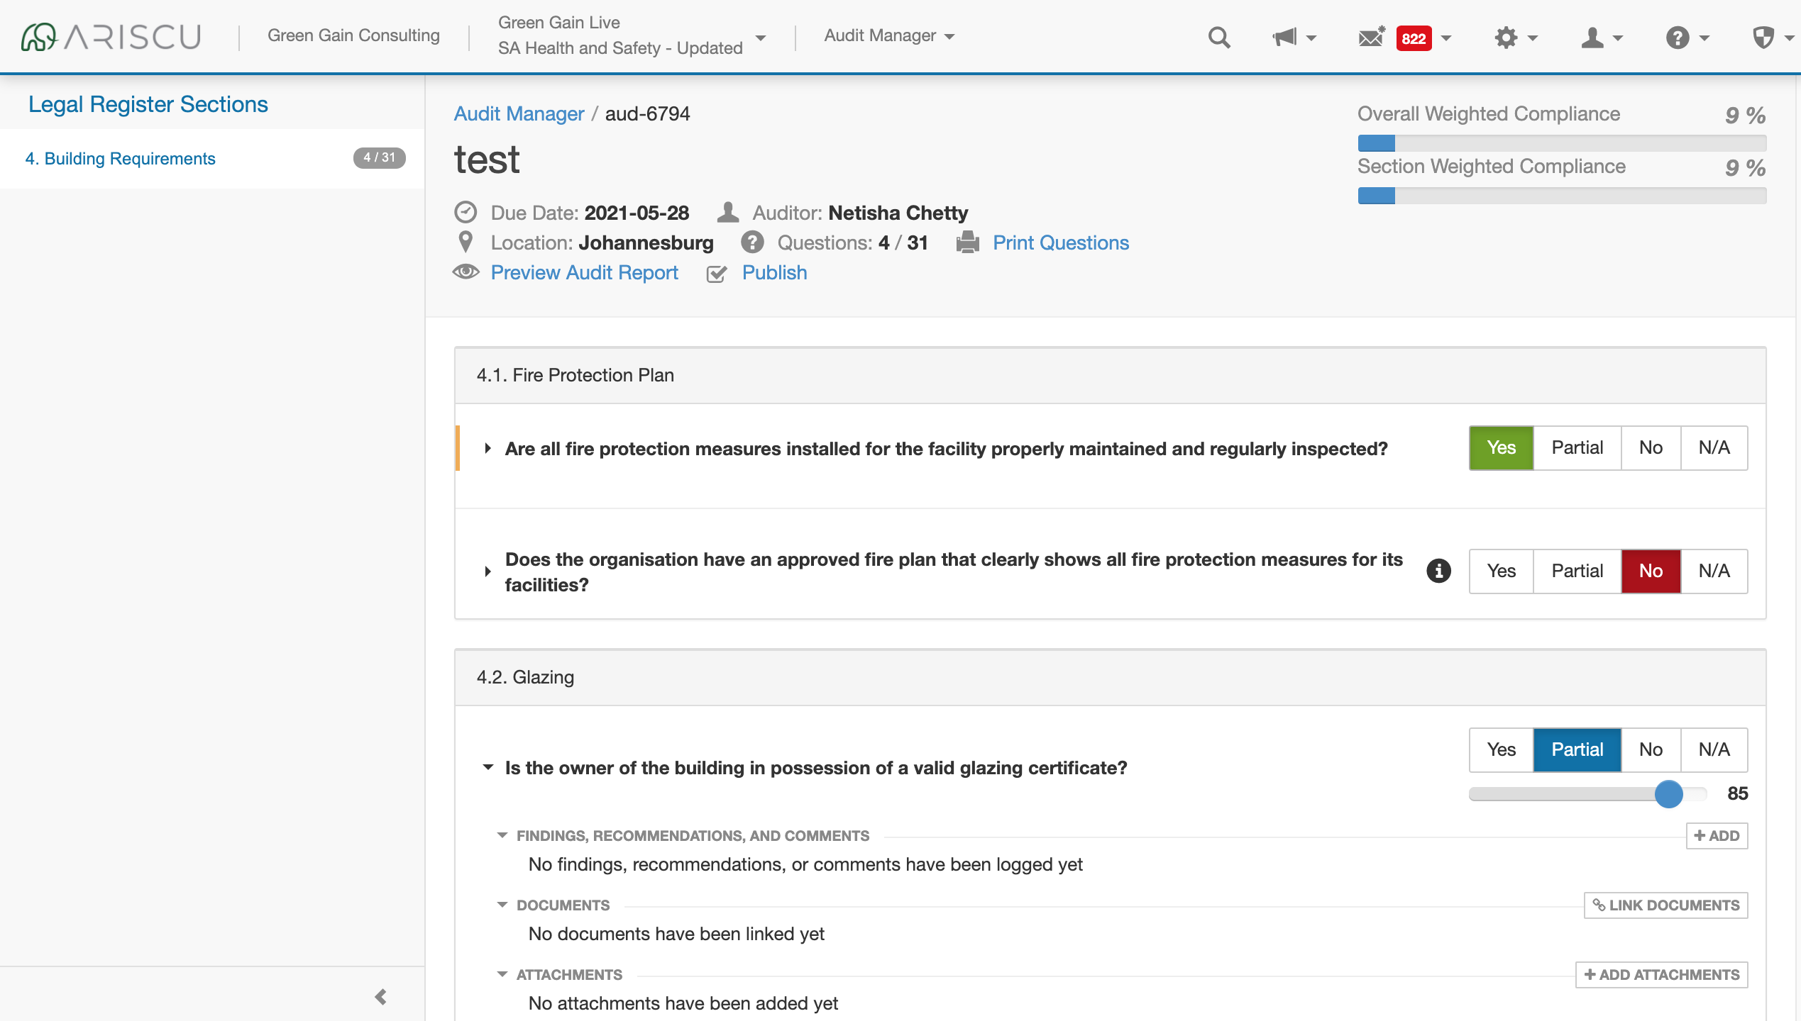Click the partial compliance slider handle

coord(1668,793)
